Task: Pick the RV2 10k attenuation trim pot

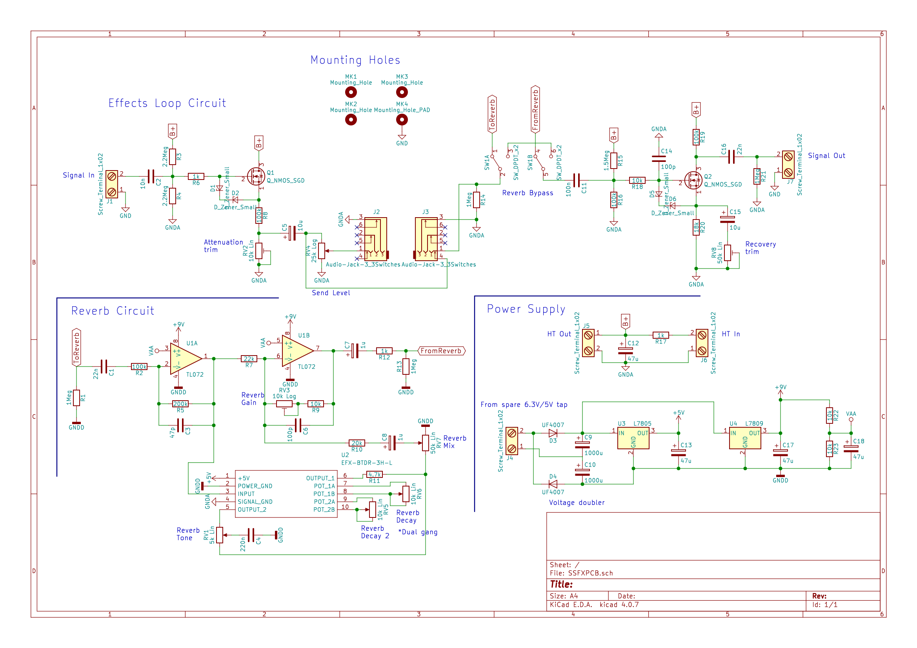Action: pos(259,251)
